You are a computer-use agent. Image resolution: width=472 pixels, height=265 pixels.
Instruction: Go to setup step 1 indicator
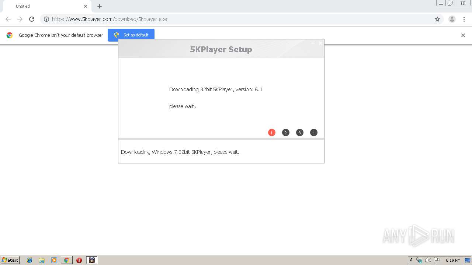pos(272,132)
